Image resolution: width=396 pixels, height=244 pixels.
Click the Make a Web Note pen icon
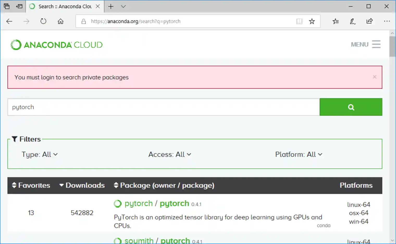click(x=352, y=21)
